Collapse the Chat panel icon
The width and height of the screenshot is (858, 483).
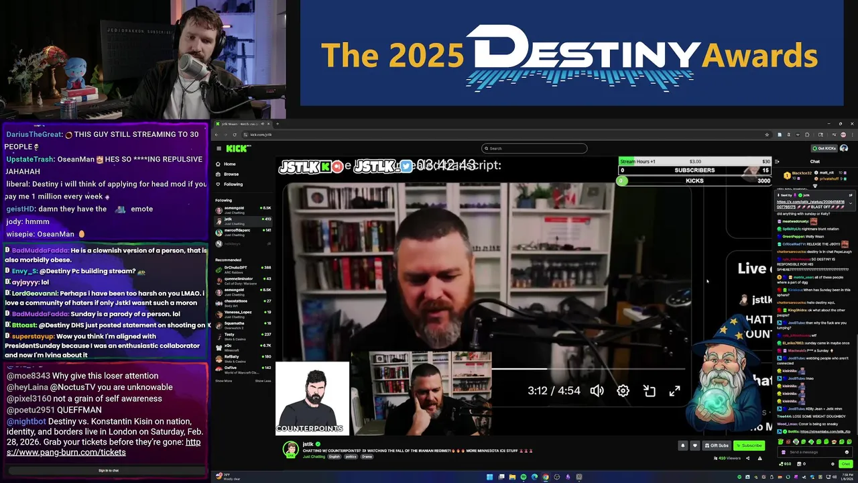coord(777,162)
